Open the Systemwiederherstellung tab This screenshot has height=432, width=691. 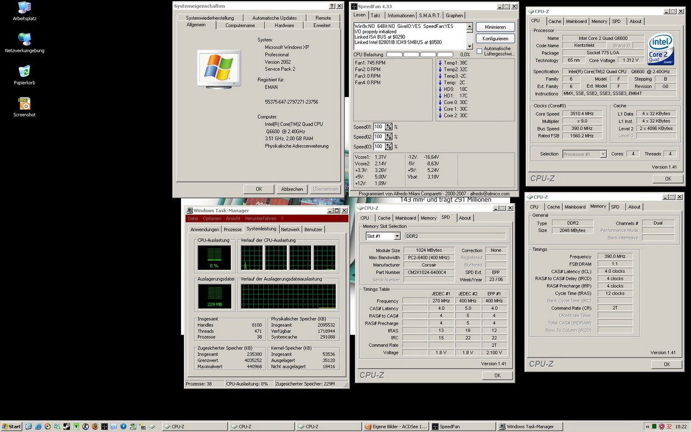point(209,18)
